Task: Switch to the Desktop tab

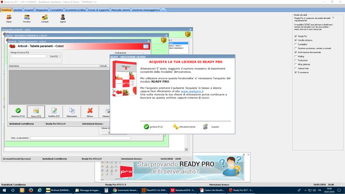Action: coord(7,10)
